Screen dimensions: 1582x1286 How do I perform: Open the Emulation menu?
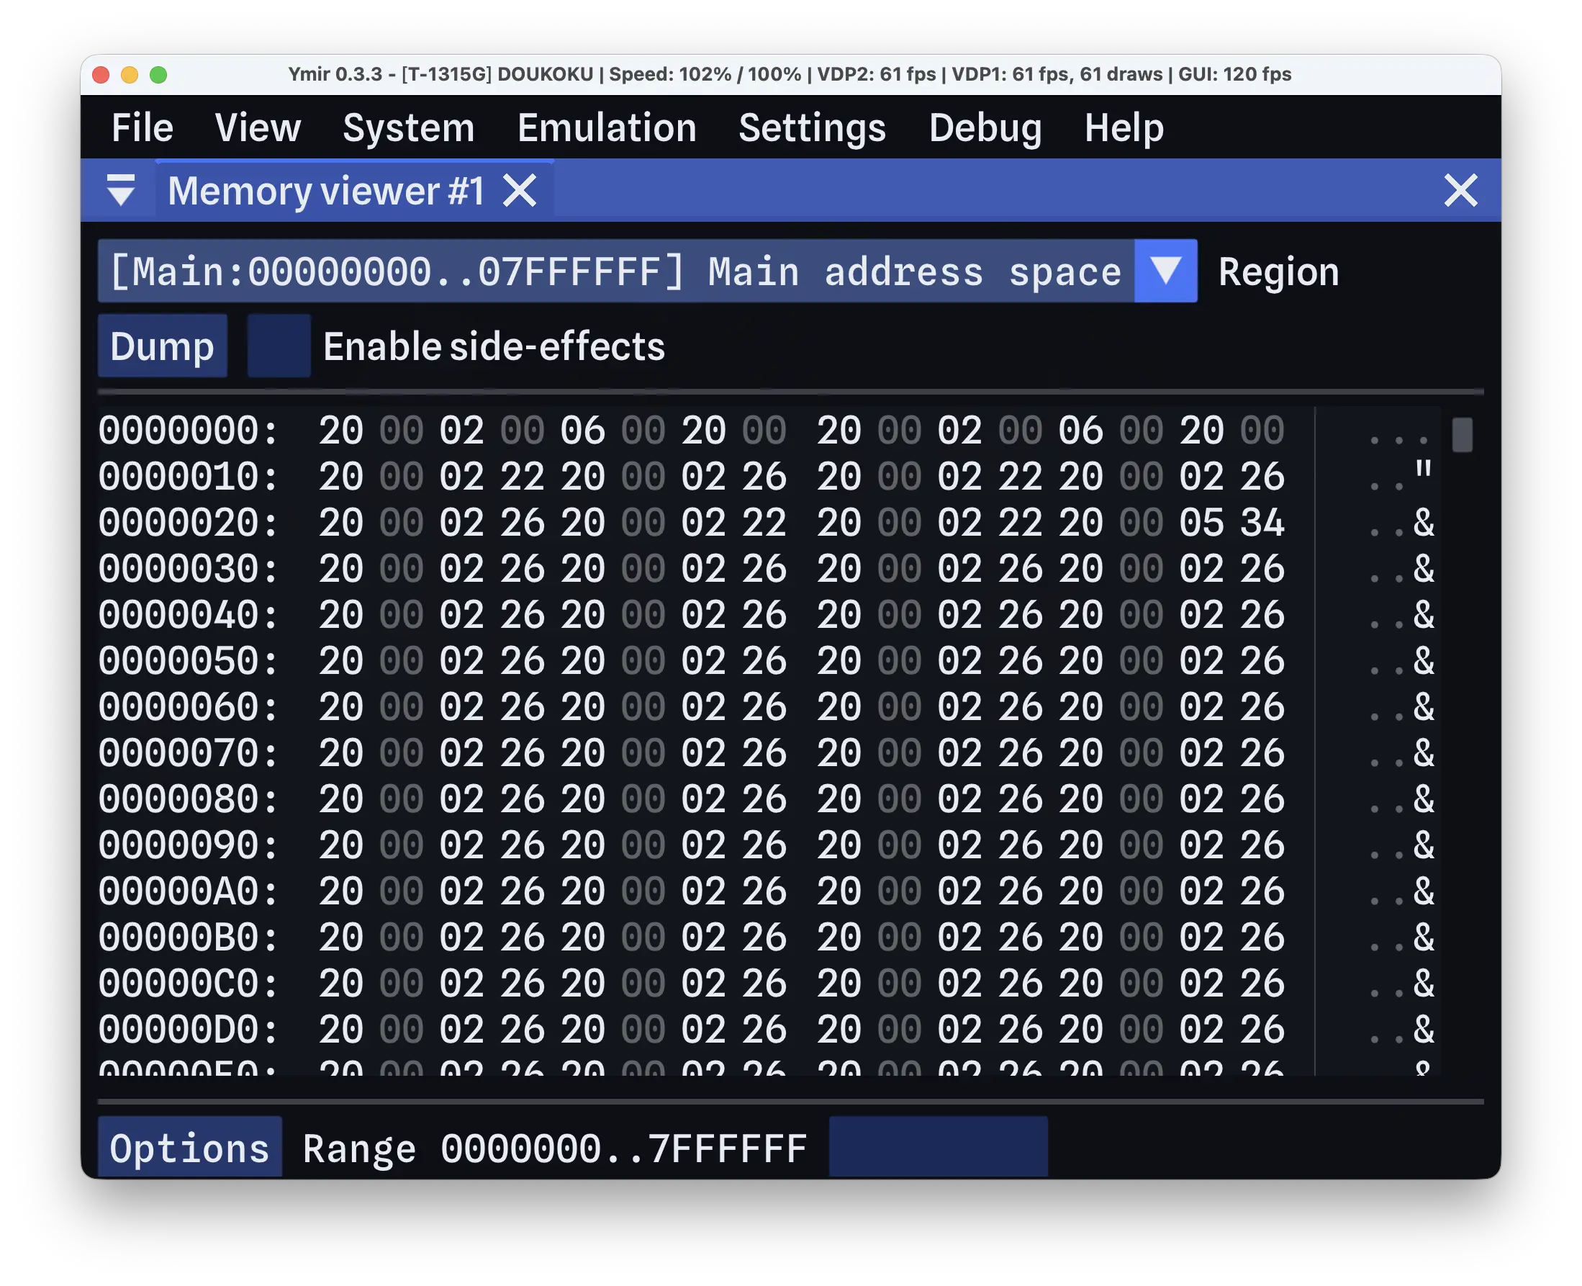click(607, 127)
